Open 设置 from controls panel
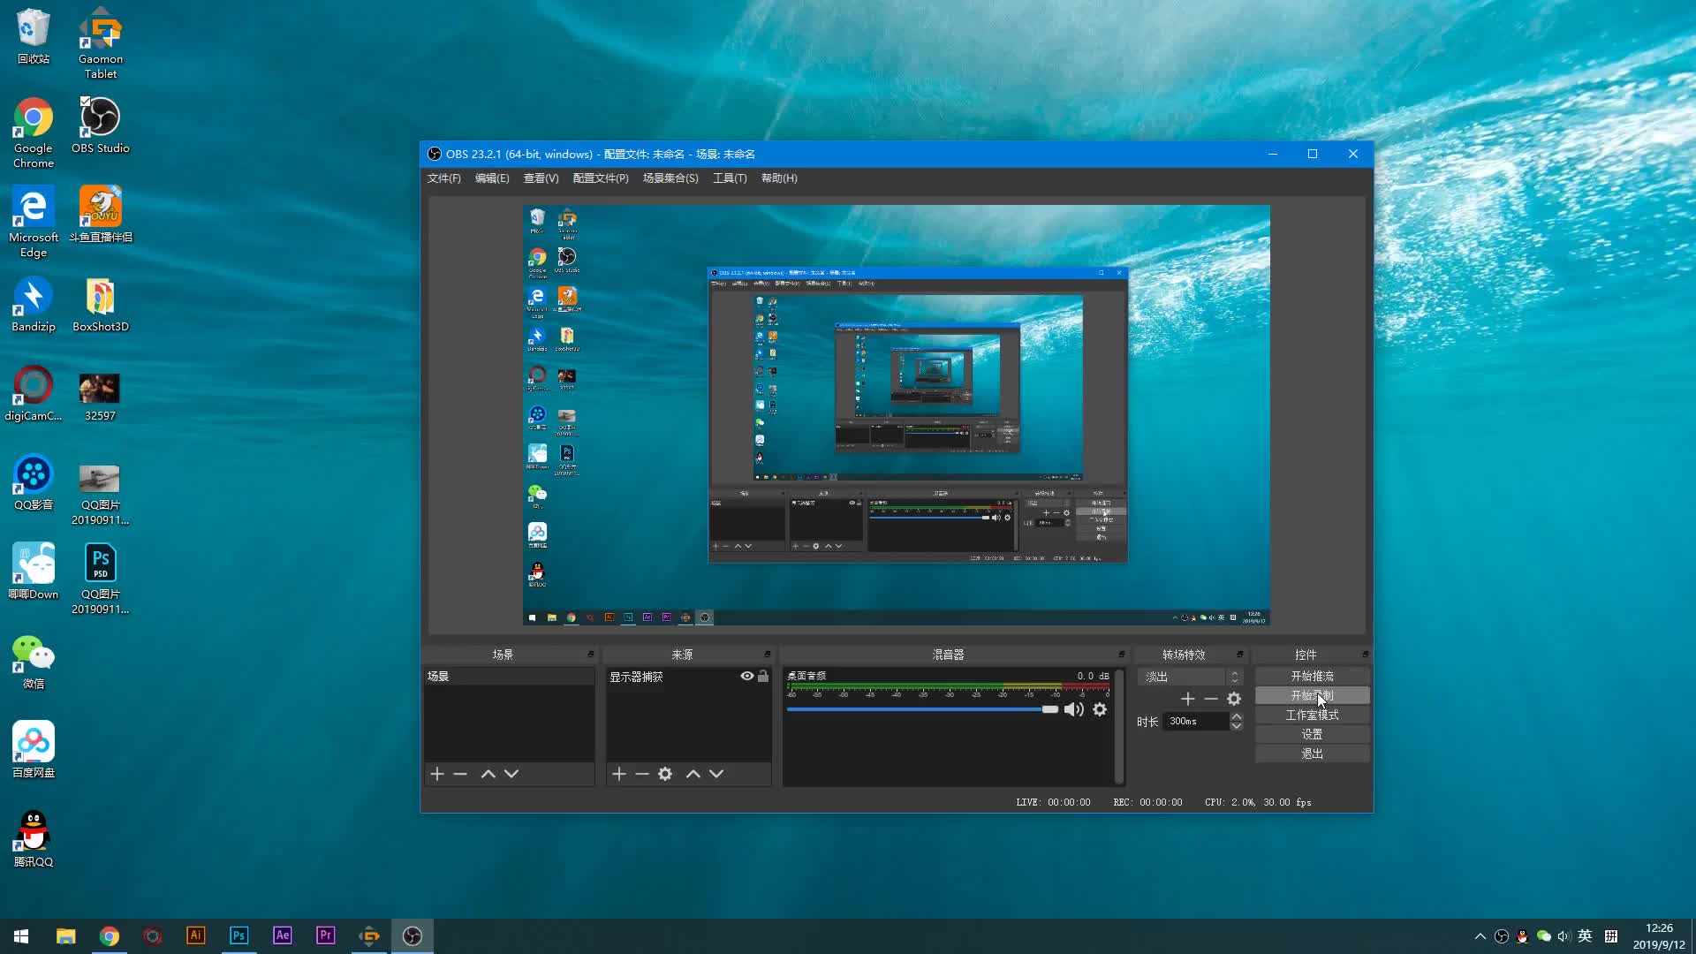Image resolution: width=1696 pixels, height=954 pixels. tap(1312, 734)
